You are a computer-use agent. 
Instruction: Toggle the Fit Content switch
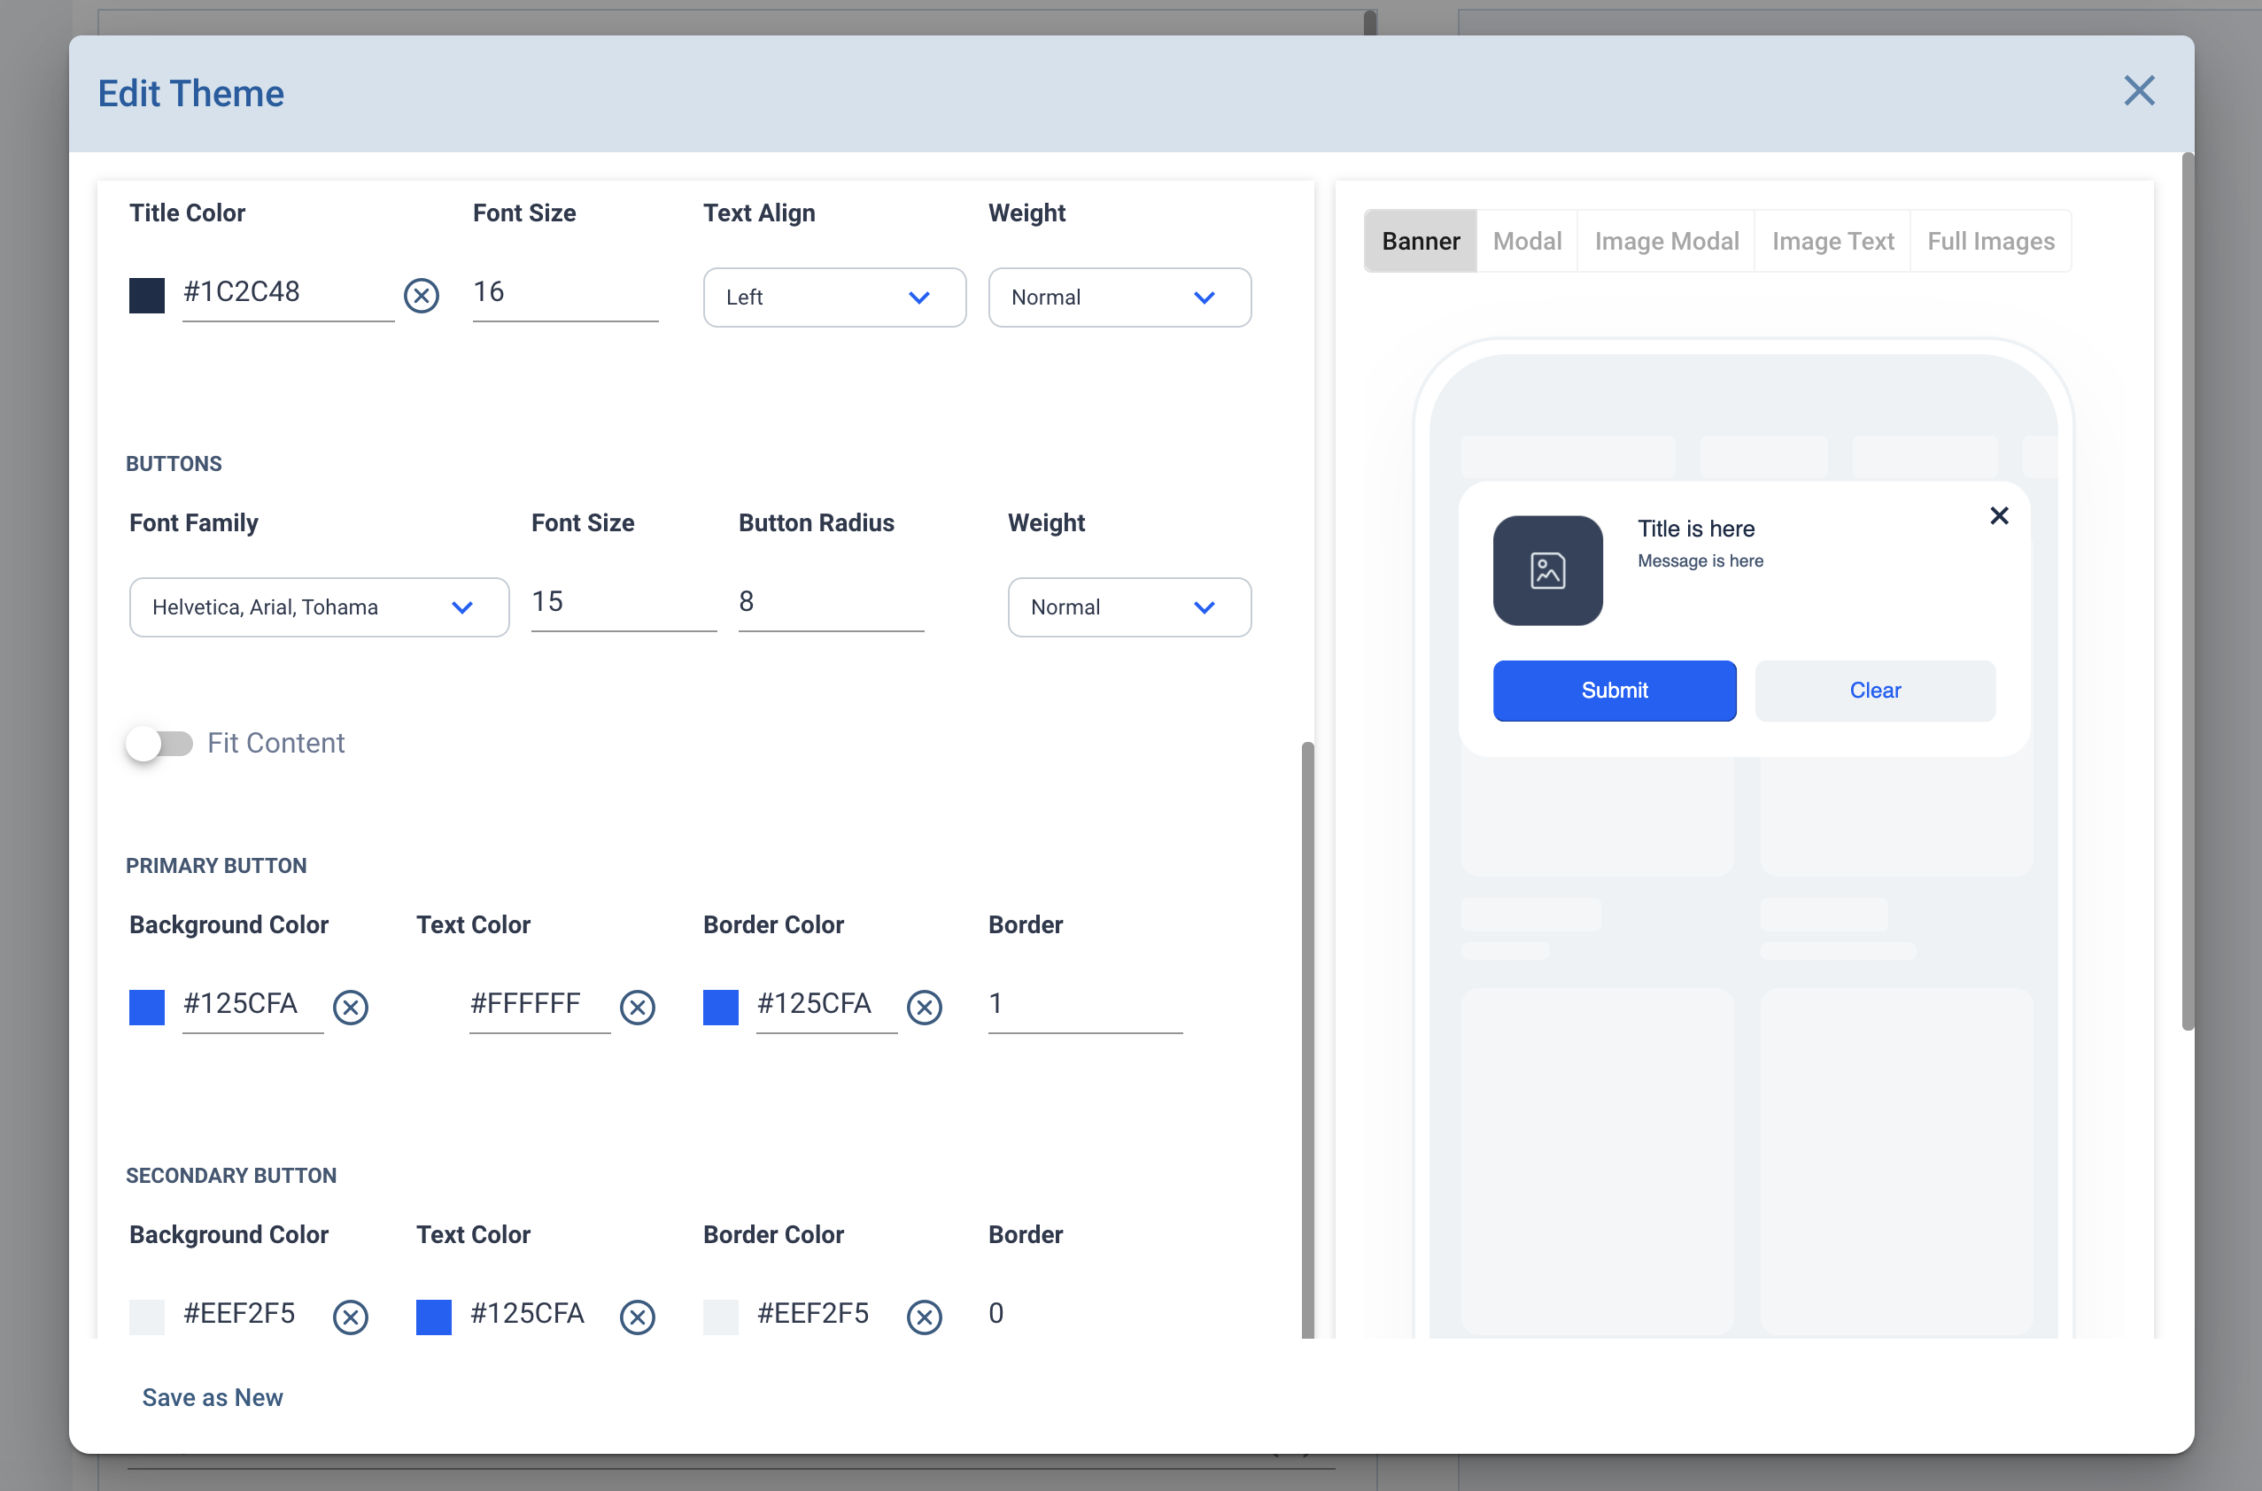(x=159, y=743)
